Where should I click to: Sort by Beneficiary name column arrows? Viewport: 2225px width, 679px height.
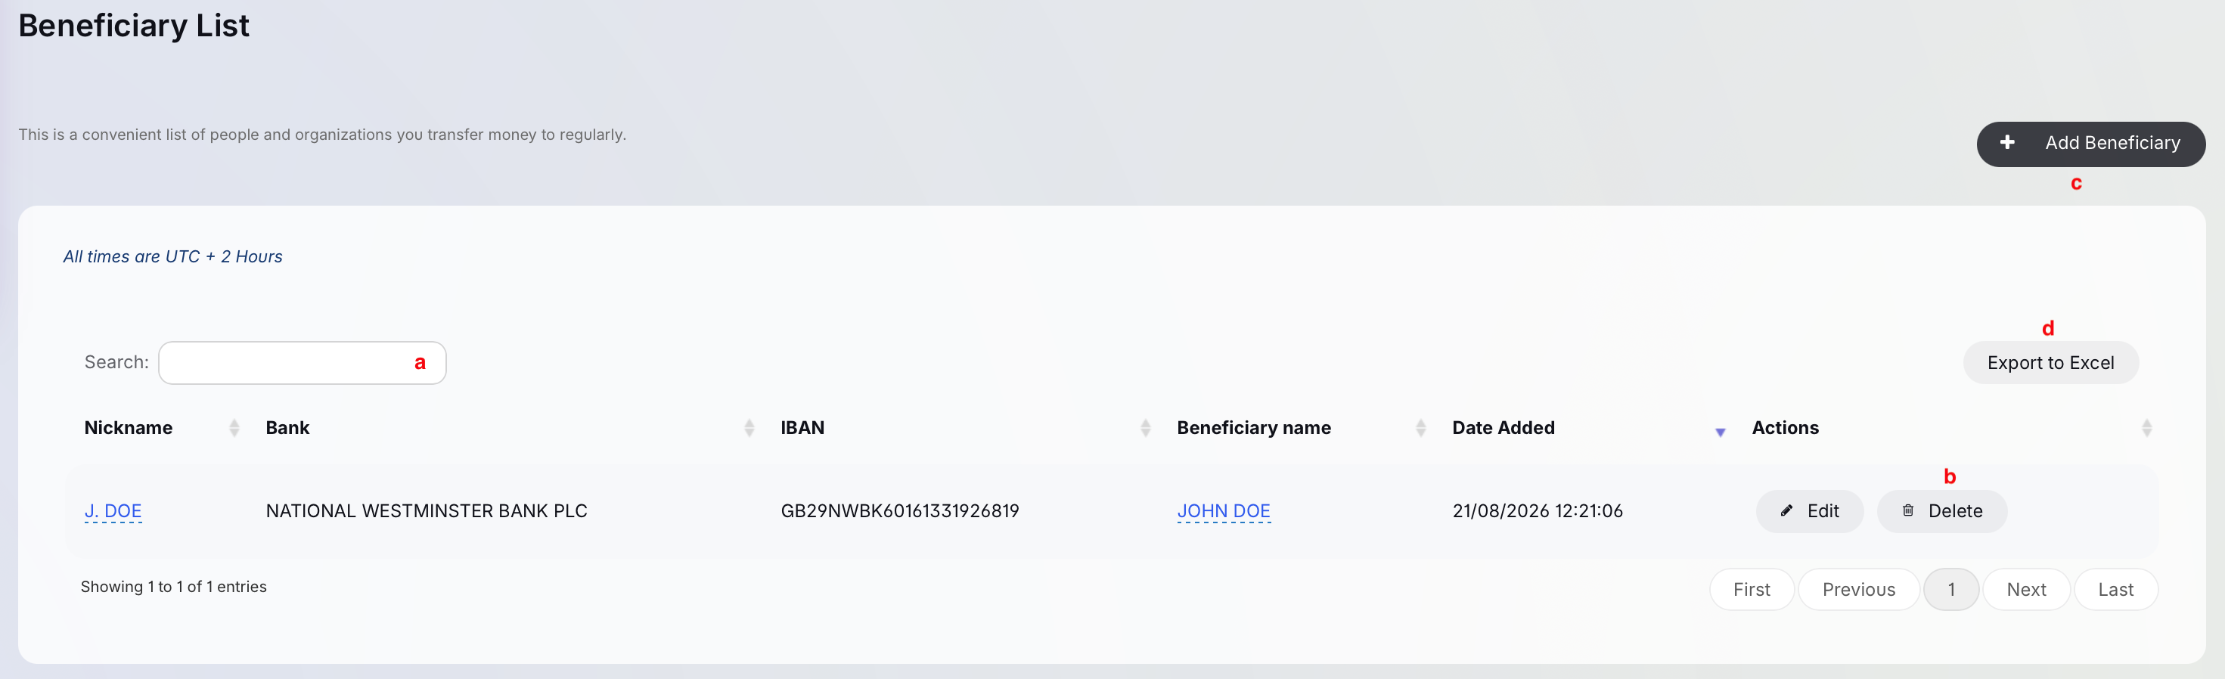pyautogui.click(x=1421, y=428)
